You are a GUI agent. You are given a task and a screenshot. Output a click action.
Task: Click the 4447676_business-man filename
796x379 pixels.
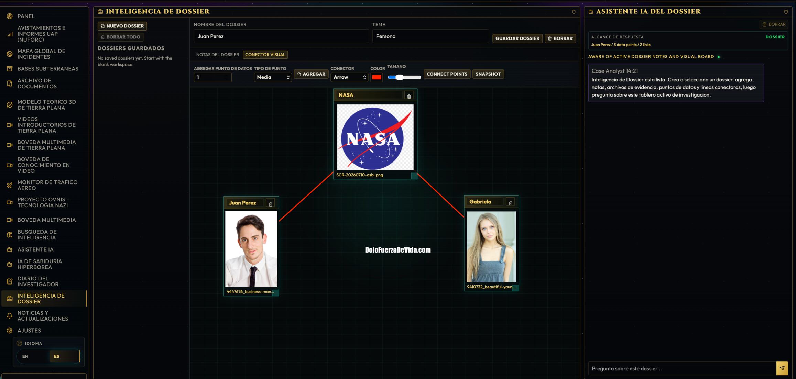(x=250, y=292)
